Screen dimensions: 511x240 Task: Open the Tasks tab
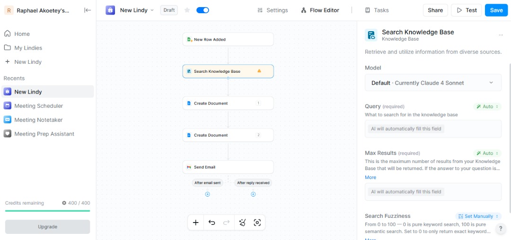[x=377, y=10]
